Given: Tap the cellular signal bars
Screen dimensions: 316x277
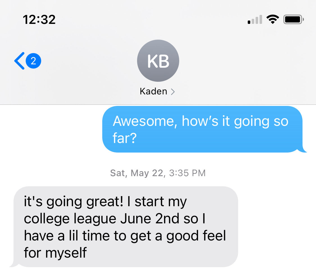Looking at the screenshot, I should (x=255, y=19).
